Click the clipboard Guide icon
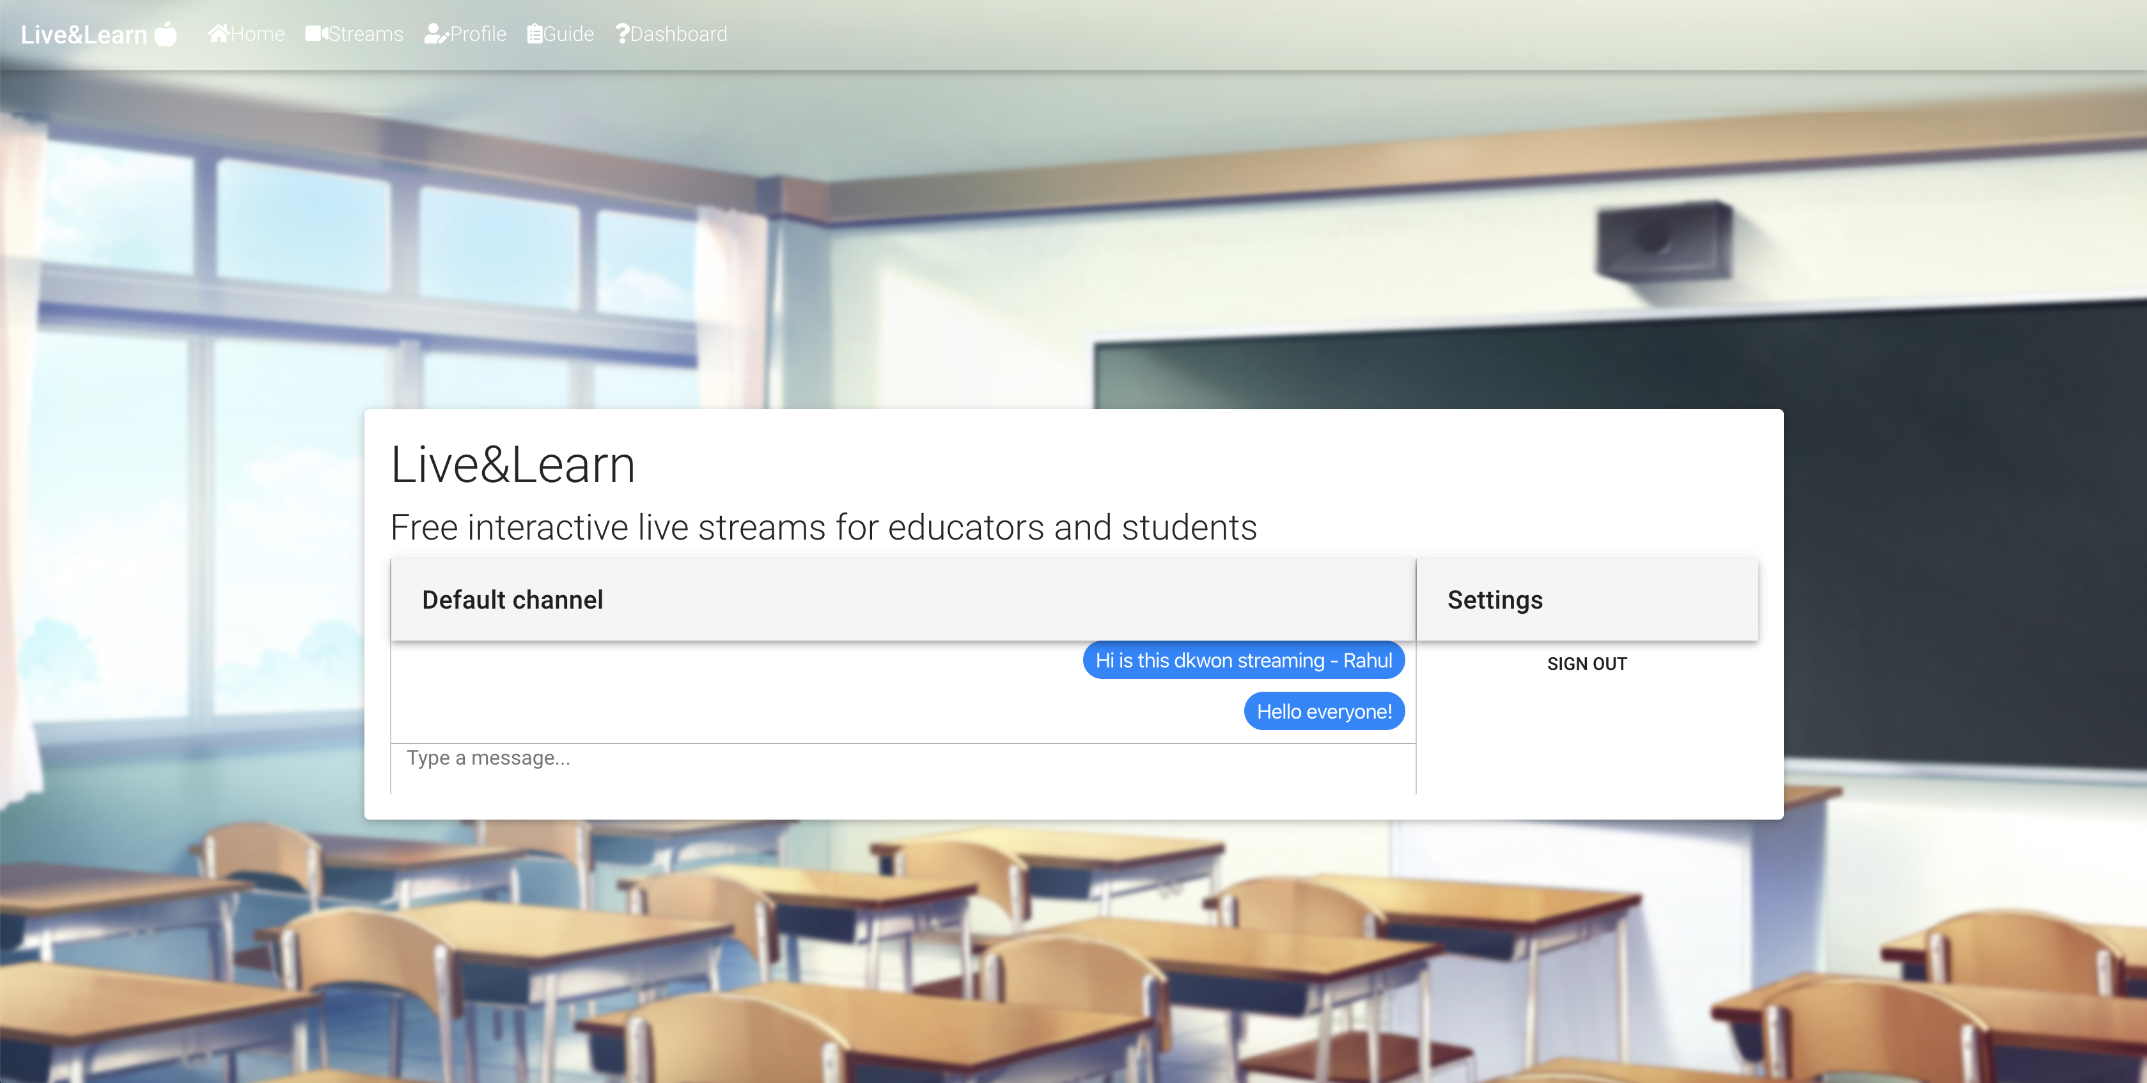The height and width of the screenshot is (1083, 2147). (535, 33)
